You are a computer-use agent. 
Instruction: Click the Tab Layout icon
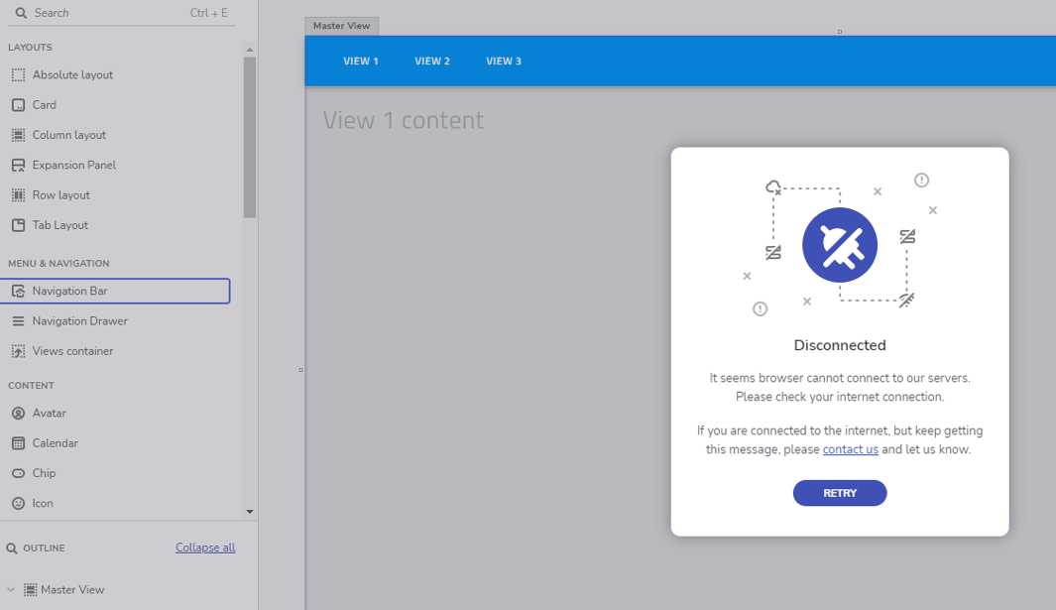(x=18, y=225)
